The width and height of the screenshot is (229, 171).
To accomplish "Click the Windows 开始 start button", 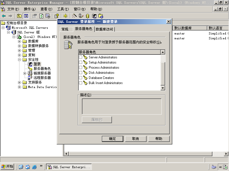I will pyautogui.click(x=7, y=166).
